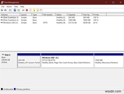The image size is (124, 94).
Task: Sort by the Capacity column header
Action: (75, 15)
